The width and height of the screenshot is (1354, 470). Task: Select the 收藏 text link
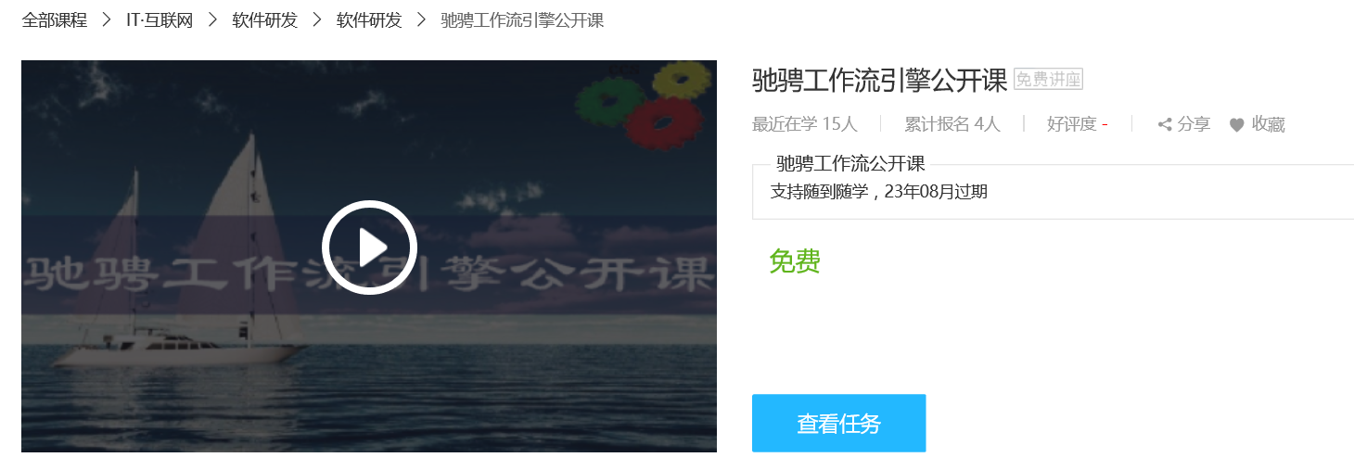tap(1268, 124)
